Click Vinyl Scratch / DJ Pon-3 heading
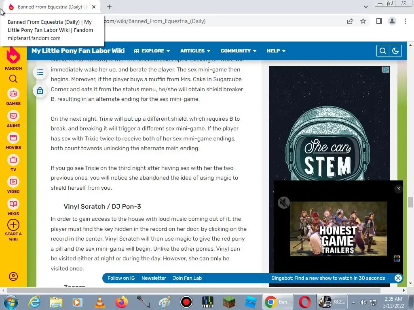414x310 pixels. tap(102, 206)
